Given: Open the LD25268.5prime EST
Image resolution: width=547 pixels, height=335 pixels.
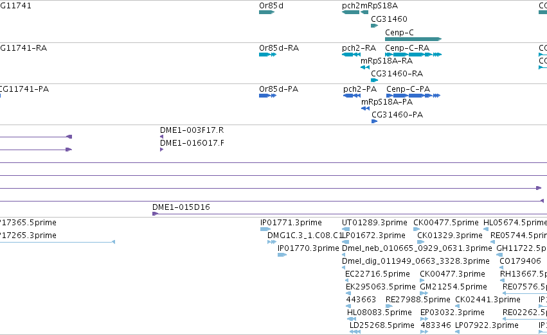Looking at the screenshot, I should (355, 332).
